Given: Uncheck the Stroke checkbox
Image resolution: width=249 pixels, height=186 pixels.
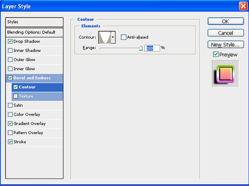Looking at the screenshot, I should pos(10,142).
